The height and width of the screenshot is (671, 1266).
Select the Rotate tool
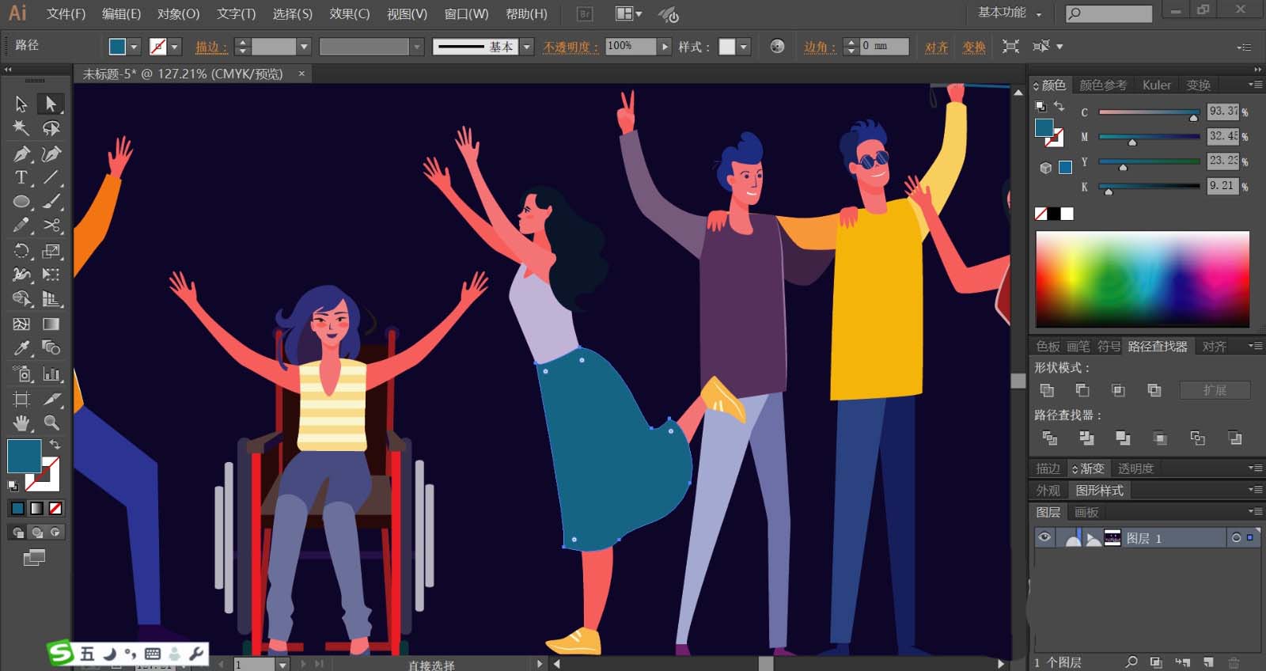point(21,251)
